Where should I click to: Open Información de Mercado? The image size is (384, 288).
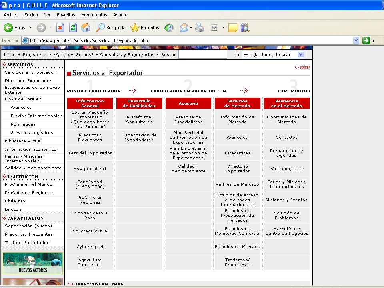tap(237, 119)
